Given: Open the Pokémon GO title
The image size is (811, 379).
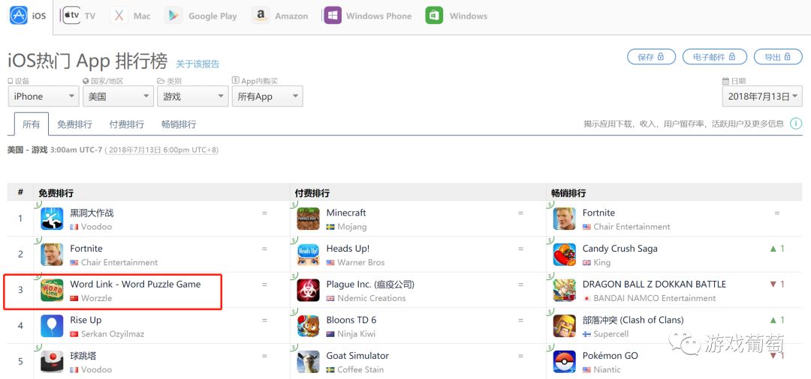Looking at the screenshot, I should pyautogui.click(x=611, y=355).
